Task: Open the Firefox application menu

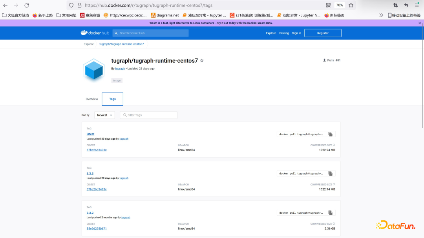Action: [417, 5]
